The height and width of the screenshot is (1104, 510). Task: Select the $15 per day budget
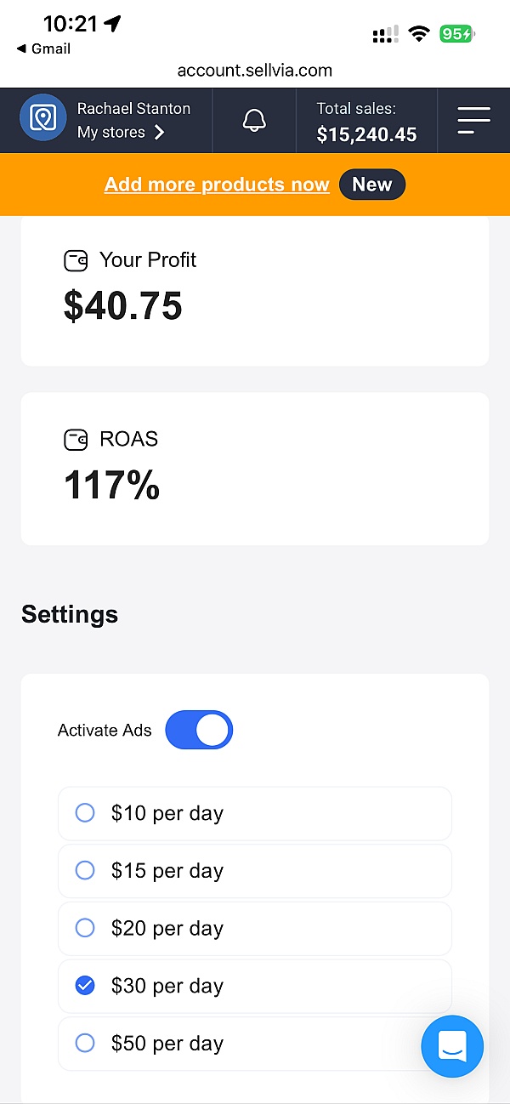click(x=85, y=870)
